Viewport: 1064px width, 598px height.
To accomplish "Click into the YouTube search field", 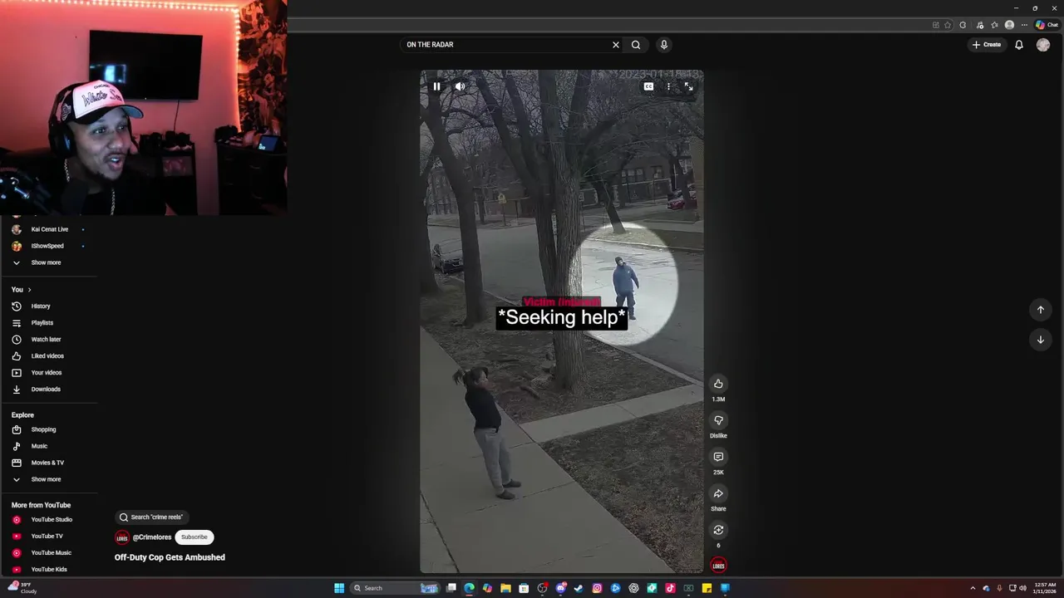I will coord(506,45).
